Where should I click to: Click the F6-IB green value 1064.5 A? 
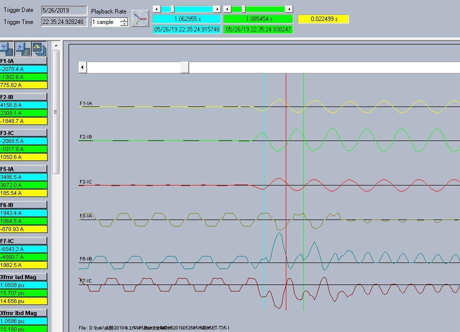(x=24, y=221)
